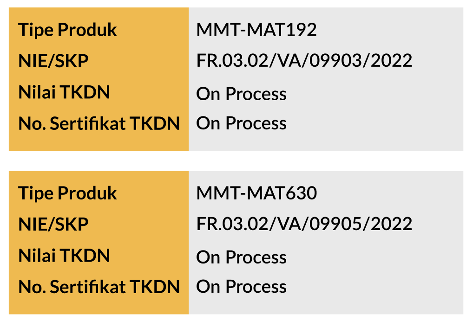Click No. Sertifikat TKDN label in MMT-MAT630 table
Viewport: 473px width, 321px height.
click(x=99, y=287)
